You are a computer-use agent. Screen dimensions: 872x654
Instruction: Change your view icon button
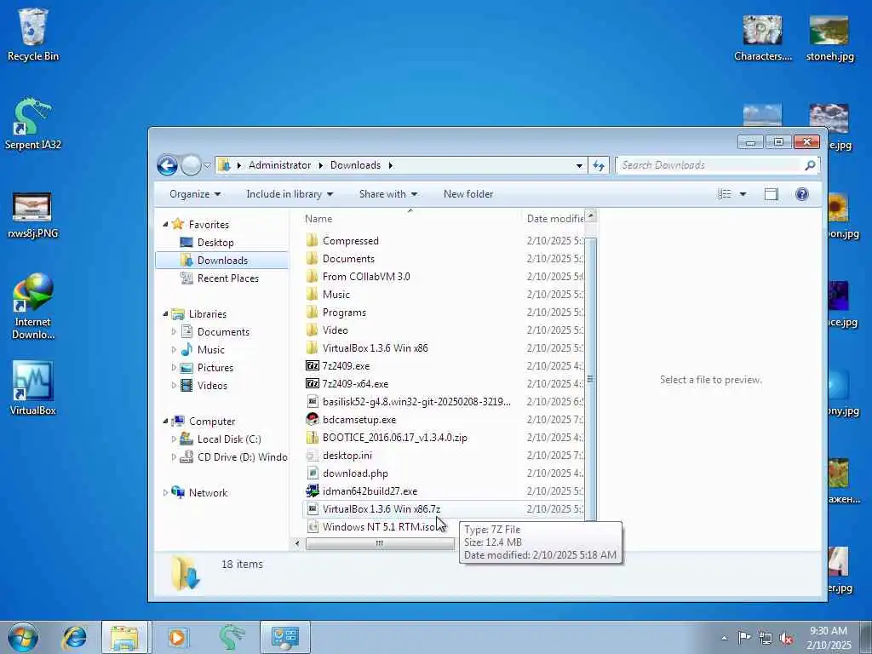click(x=724, y=194)
